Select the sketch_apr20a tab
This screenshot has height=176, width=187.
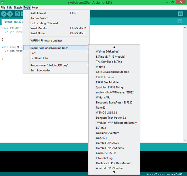click(x=12, y=22)
